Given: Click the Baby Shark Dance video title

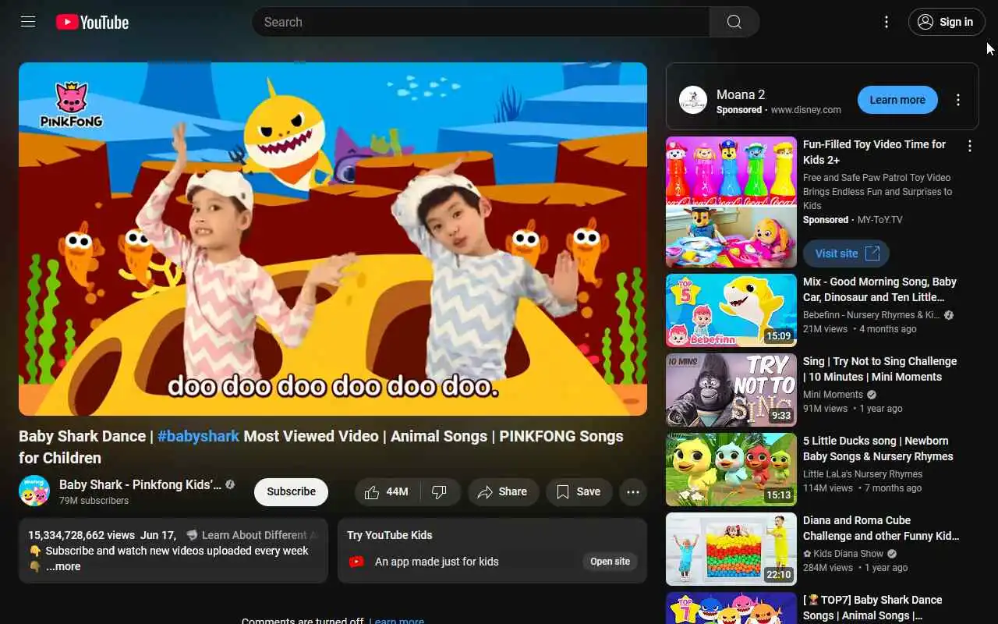Looking at the screenshot, I should coord(321,447).
